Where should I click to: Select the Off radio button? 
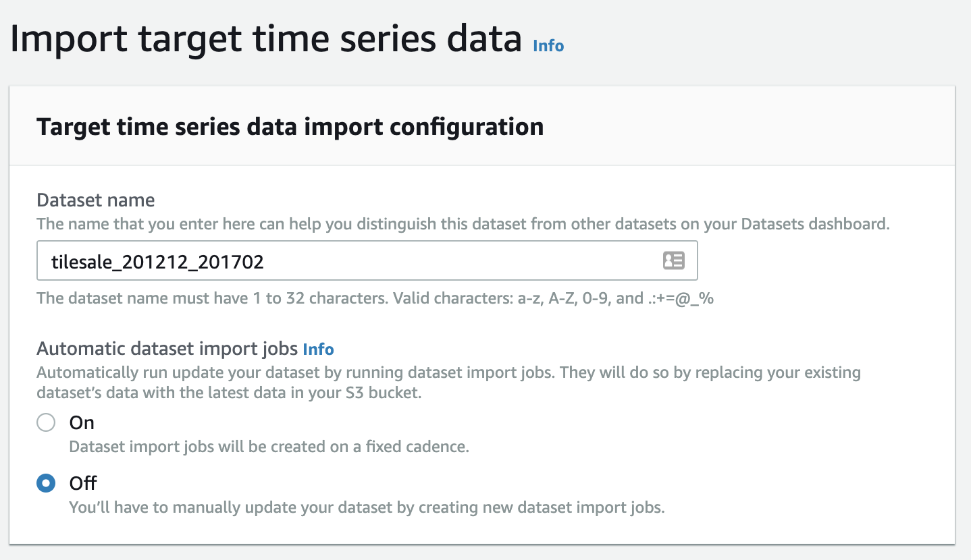click(46, 483)
